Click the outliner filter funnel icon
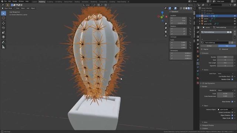Image resolution: width=237 pixels, height=133 pixels. (x=230, y=5)
